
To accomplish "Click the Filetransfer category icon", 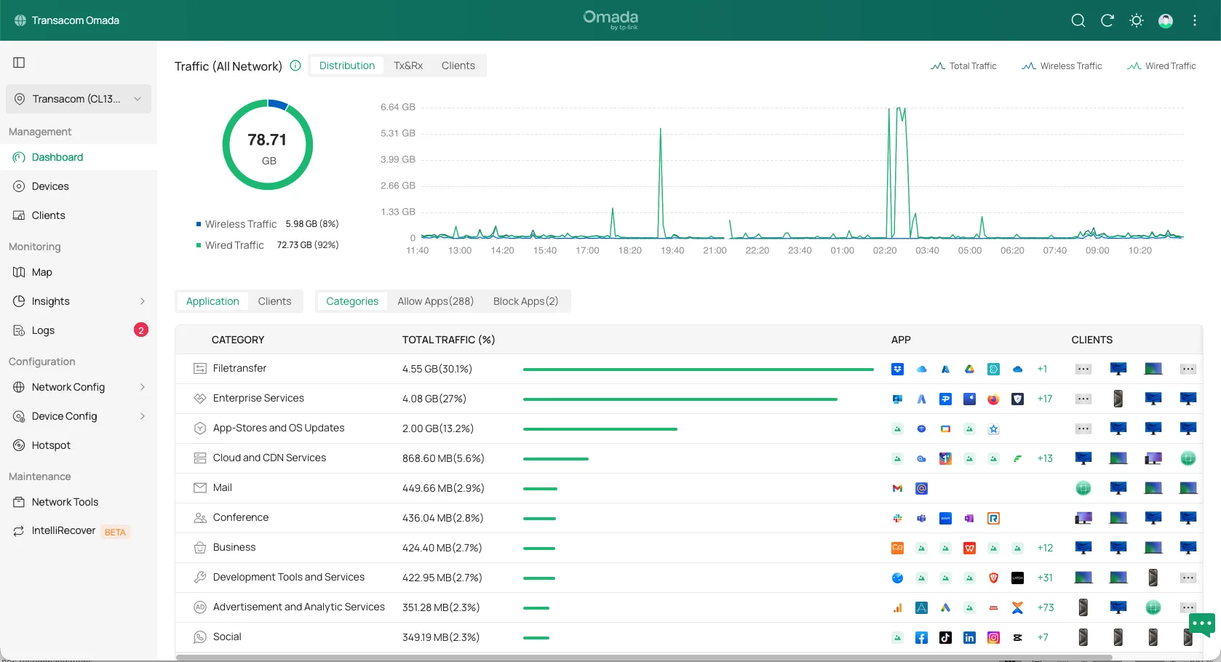I will click(200, 369).
